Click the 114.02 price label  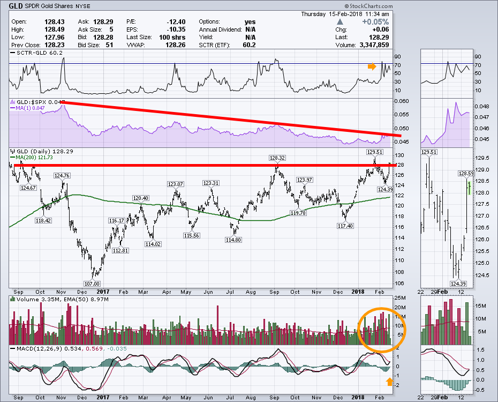coord(153,244)
